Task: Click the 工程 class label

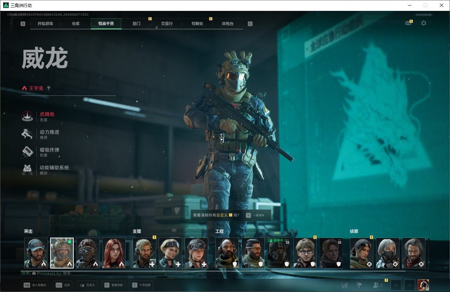Action: [219, 232]
